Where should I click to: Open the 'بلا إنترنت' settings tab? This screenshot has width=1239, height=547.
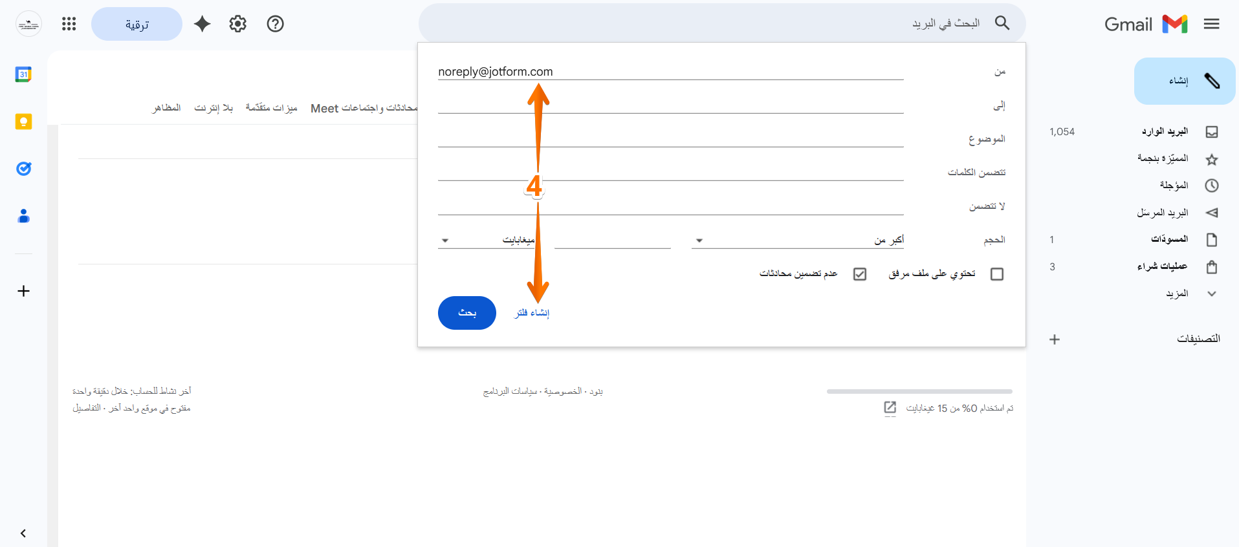(214, 108)
